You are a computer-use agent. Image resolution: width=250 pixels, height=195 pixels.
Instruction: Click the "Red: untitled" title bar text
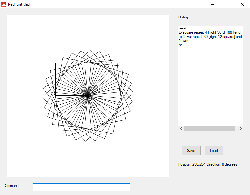[x=19, y=4]
